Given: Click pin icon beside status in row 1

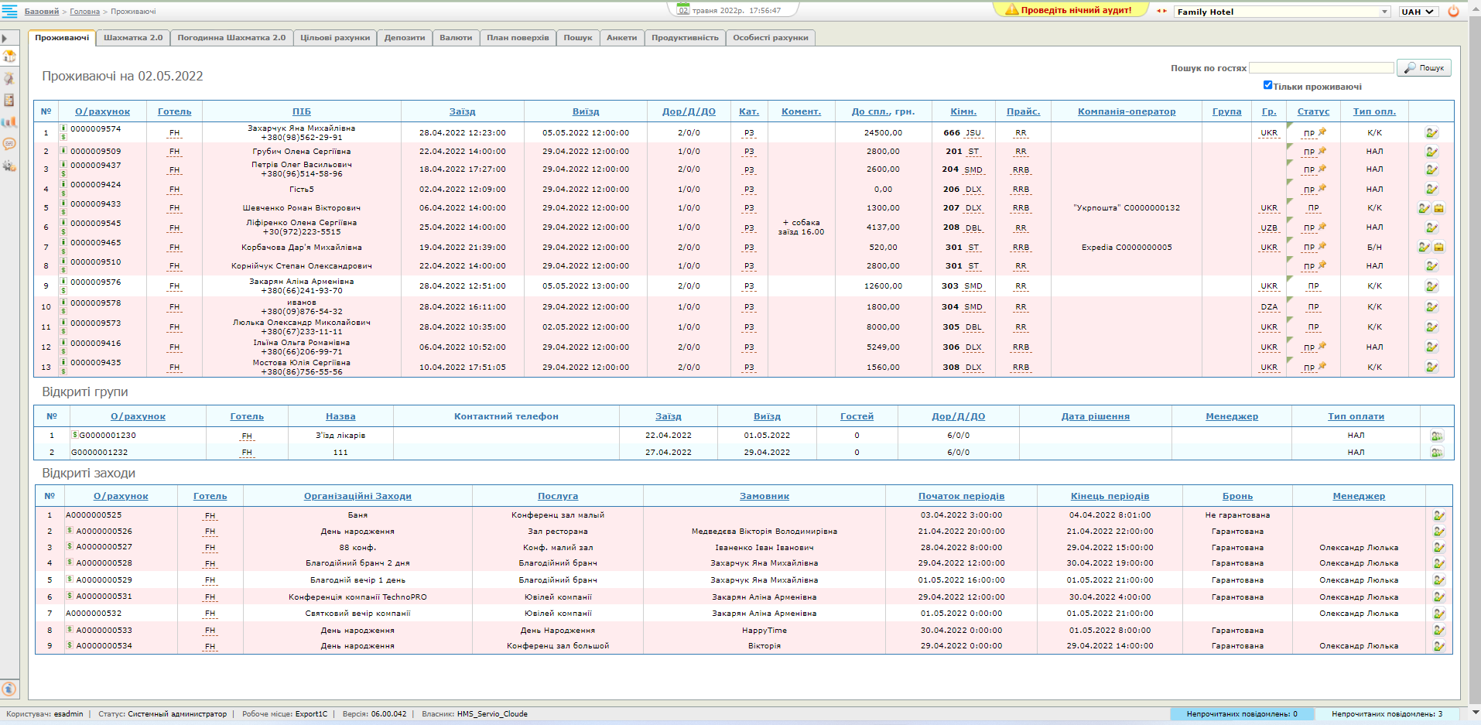Looking at the screenshot, I should (1322, 132).
